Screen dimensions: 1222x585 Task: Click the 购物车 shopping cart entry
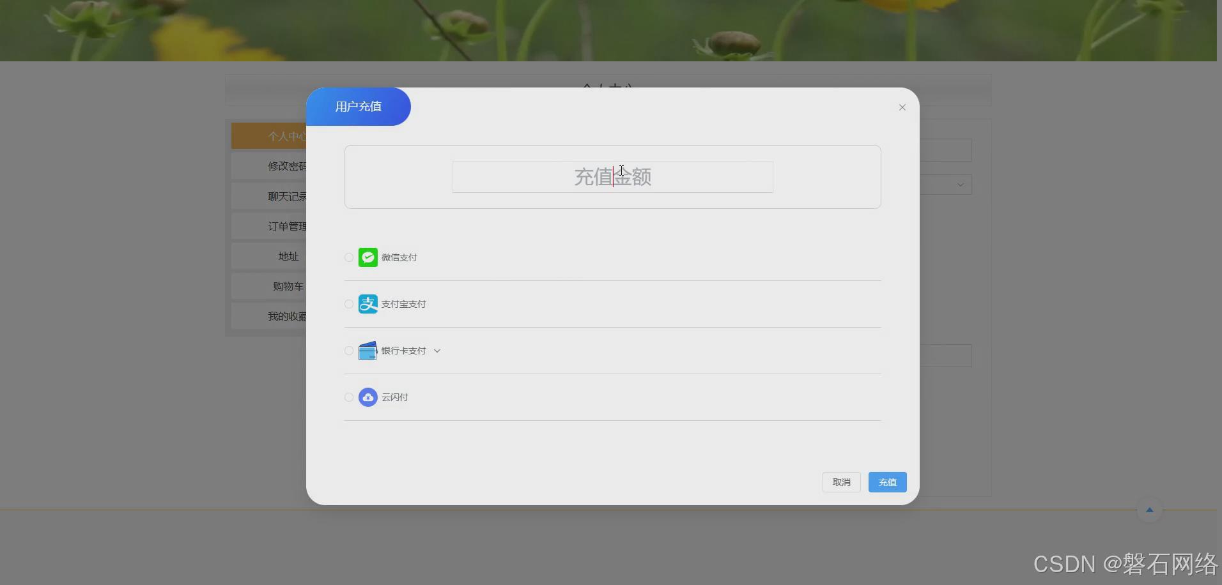tap(288, 286)
